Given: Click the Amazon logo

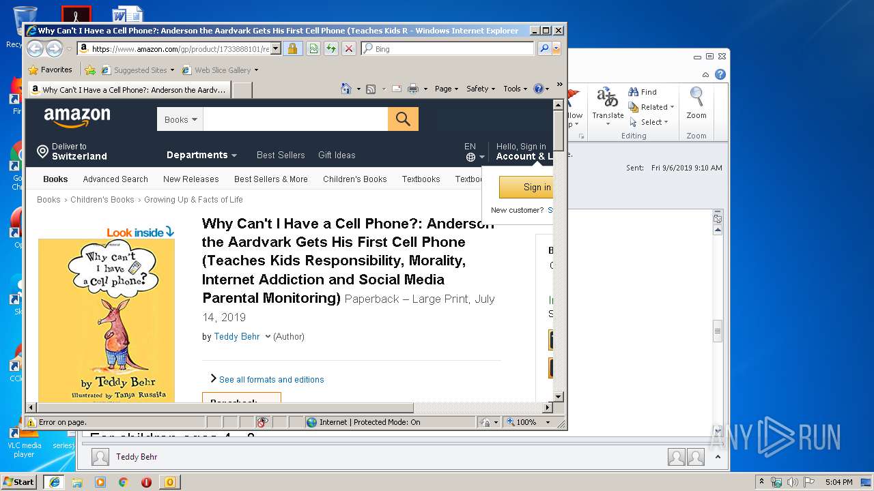Looking at the screenshot, I should point(76,117).
